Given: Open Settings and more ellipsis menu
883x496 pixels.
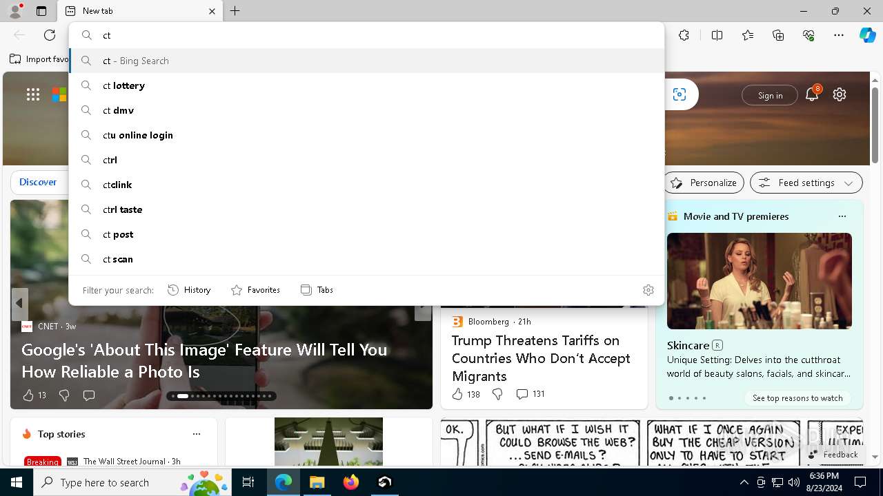Looking at the screenshot, I should coord(839,35).
